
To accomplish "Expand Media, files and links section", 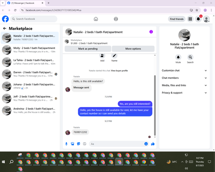I will (184, 85).
